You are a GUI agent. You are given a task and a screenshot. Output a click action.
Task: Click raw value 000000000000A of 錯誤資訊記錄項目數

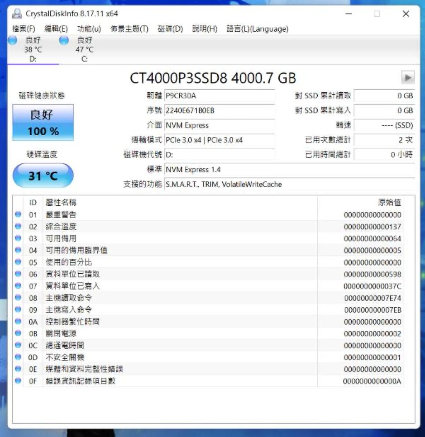pyautogui.click(x=372, y=381)
